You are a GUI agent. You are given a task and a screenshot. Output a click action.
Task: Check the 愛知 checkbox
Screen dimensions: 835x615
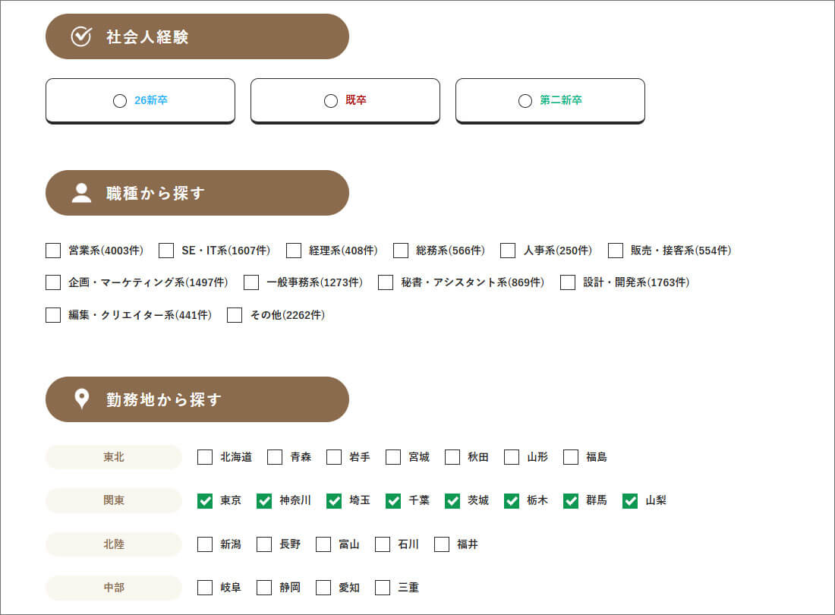323,588
